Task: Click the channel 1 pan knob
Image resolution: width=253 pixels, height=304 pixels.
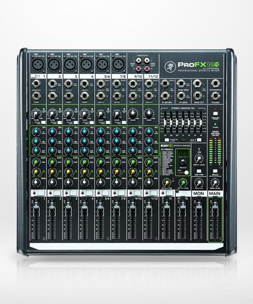Action: [x=36, y=182]
